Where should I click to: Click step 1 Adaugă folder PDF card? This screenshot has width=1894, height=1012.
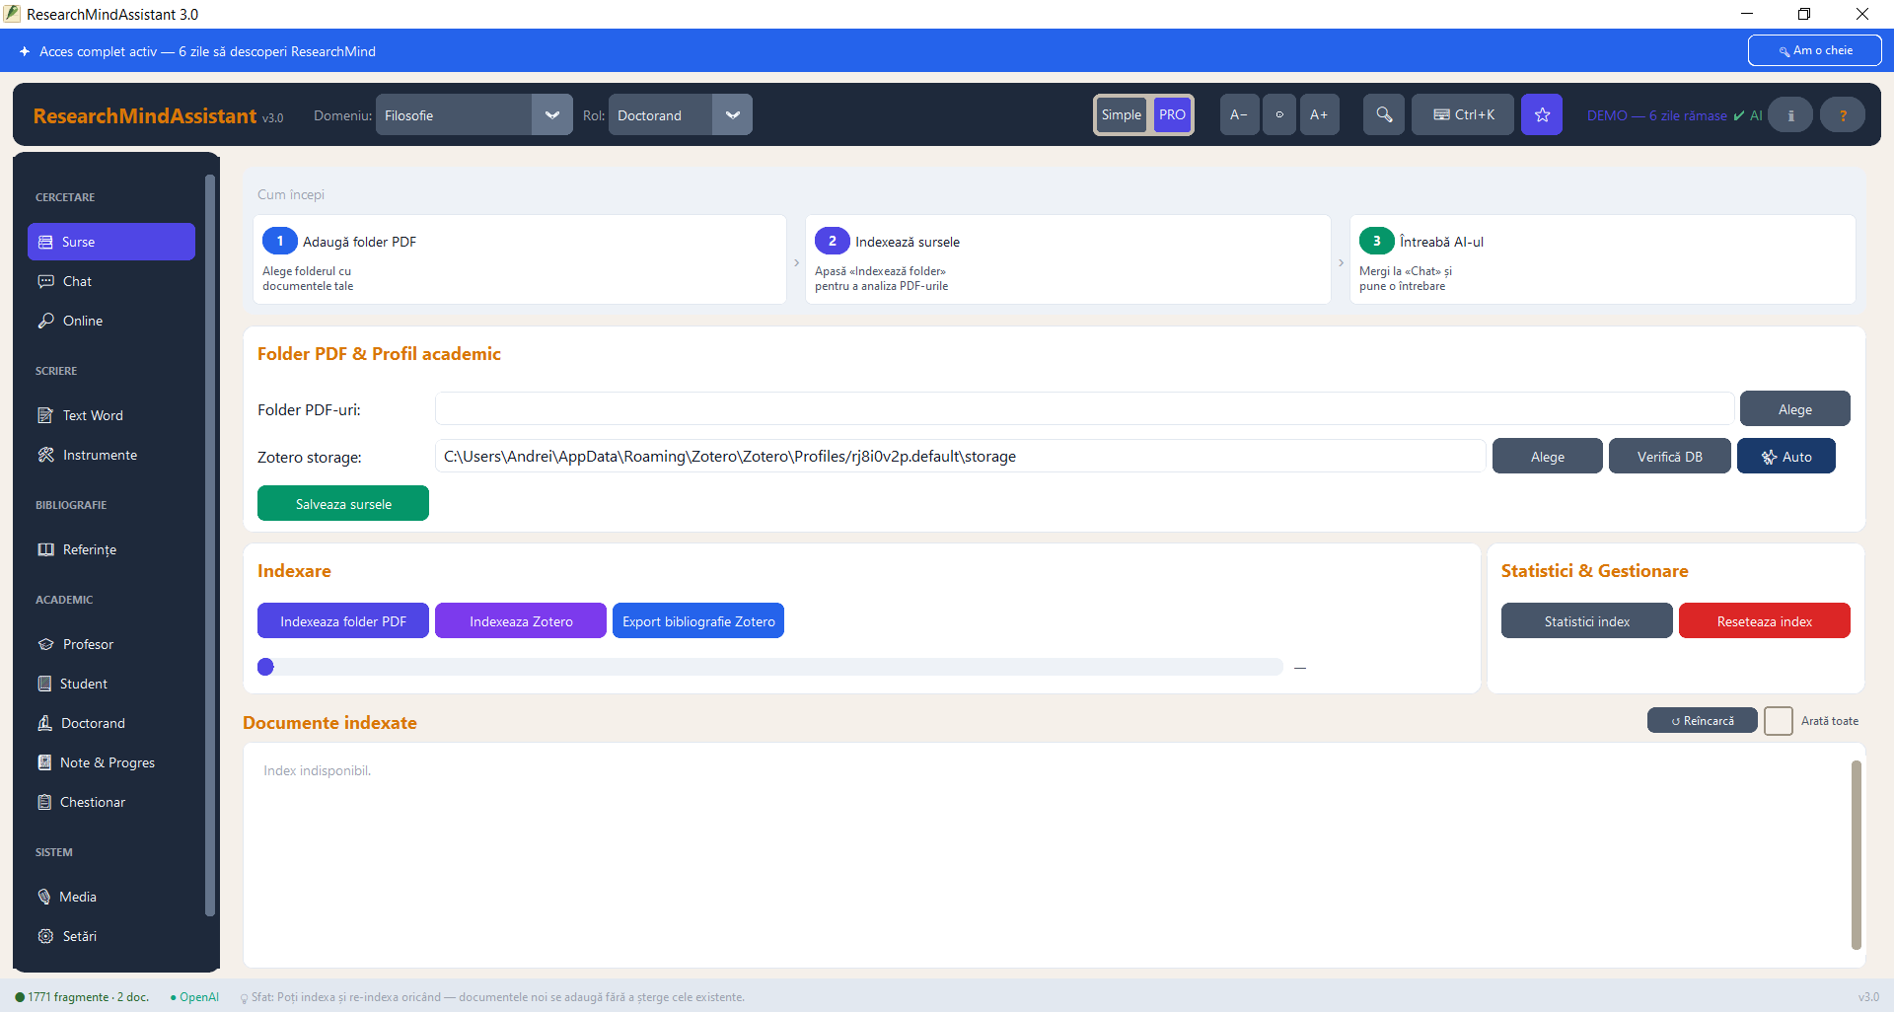click(520, 260)
